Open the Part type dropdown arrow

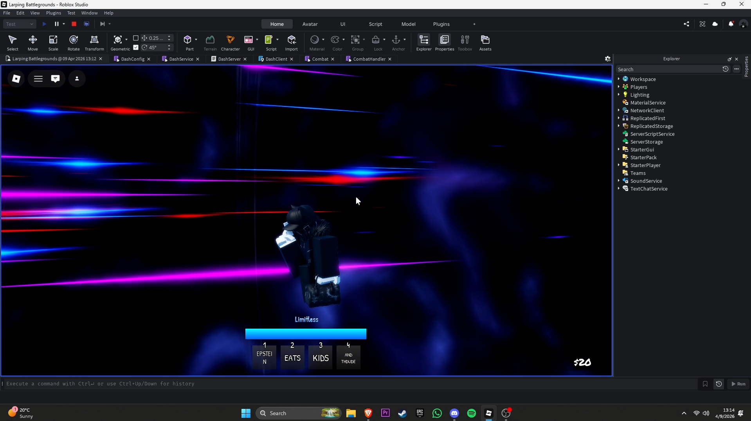click(x=196, y=40)
